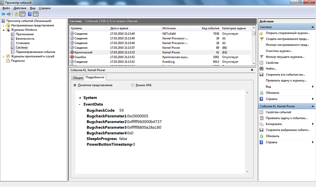Click the Свойства событий icon in actions

point(262,112)
